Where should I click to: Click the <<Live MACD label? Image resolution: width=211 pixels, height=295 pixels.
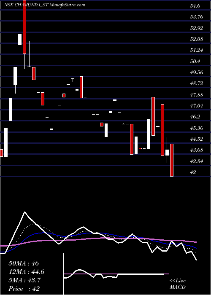click(178, 284)
